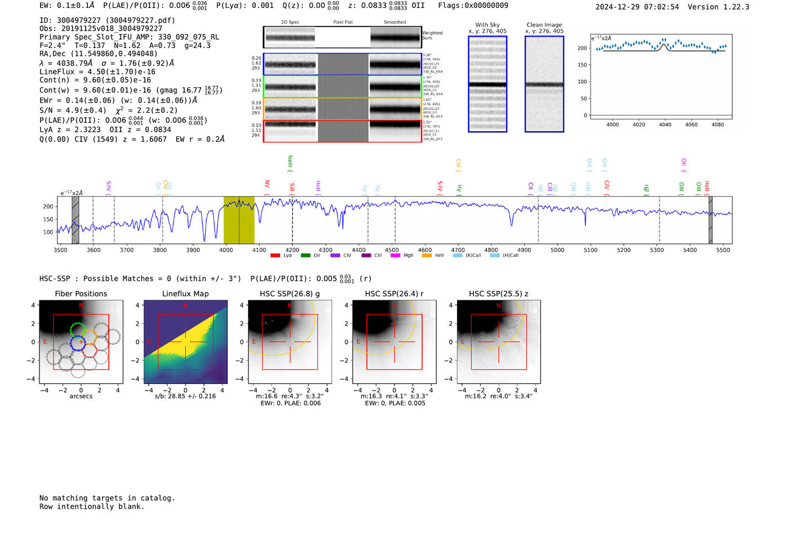
Task: Open the Lineflux Map image
Action: click(185, 342)
